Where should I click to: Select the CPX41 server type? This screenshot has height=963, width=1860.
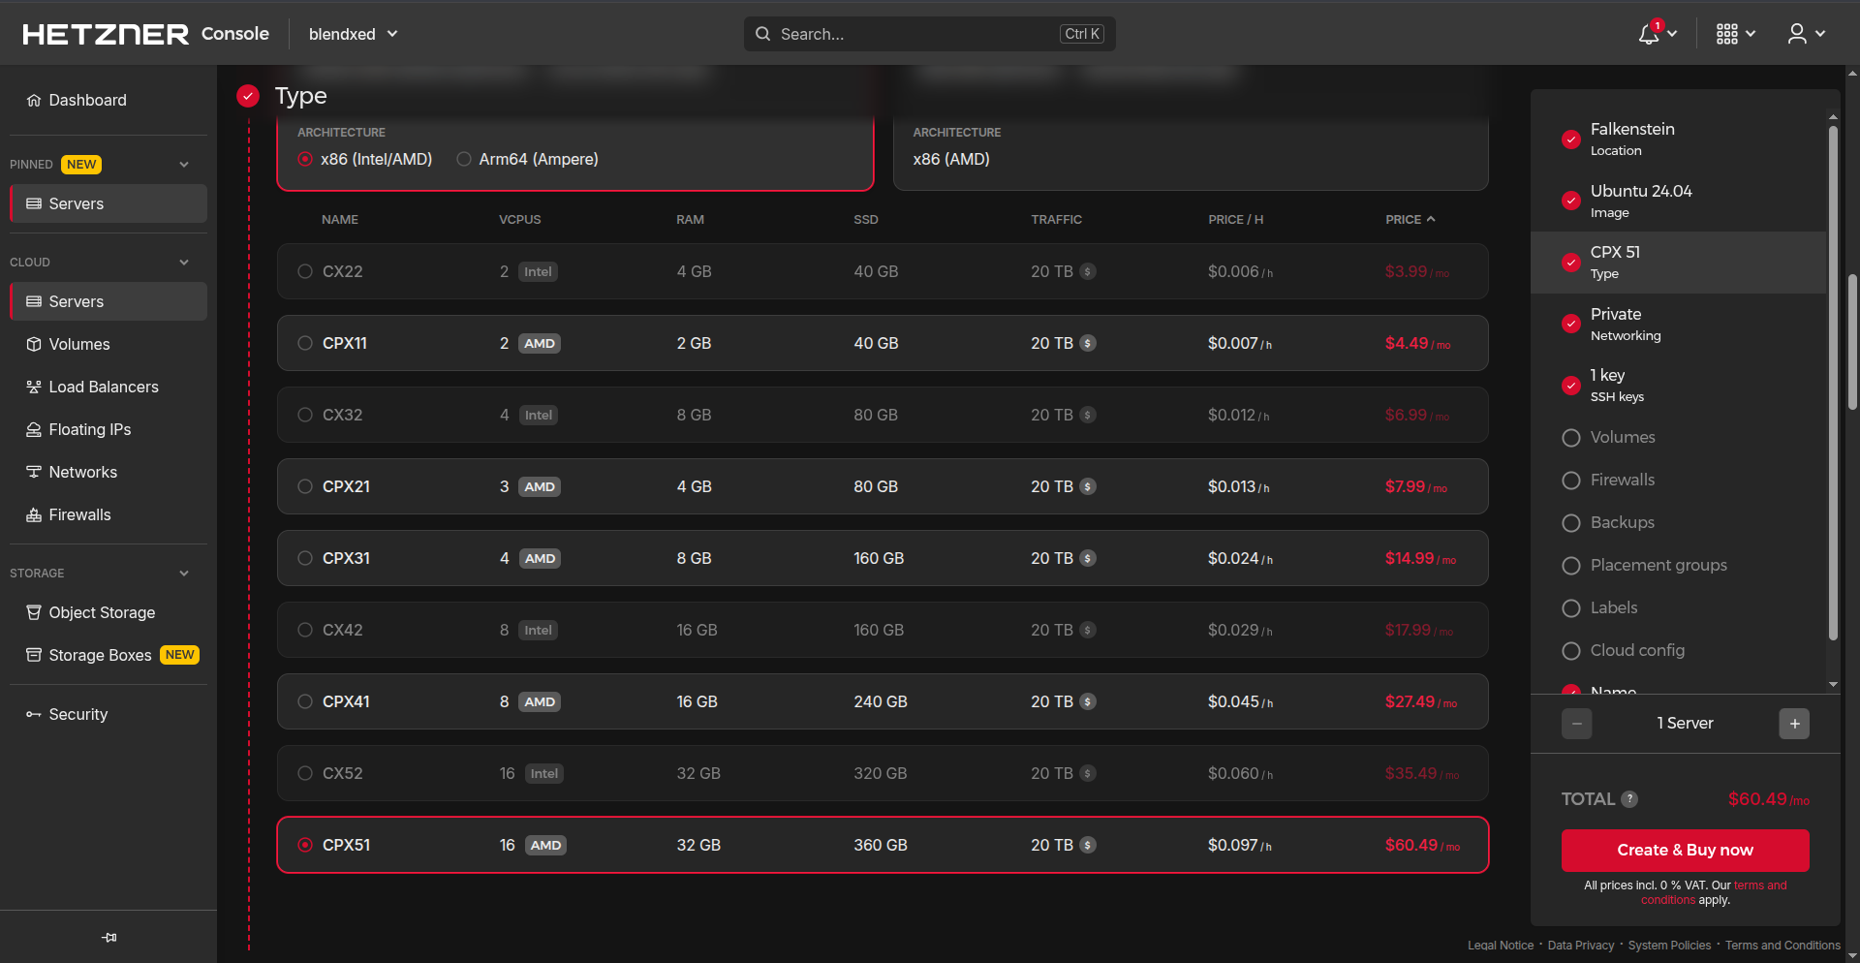[x=305, y=701]
